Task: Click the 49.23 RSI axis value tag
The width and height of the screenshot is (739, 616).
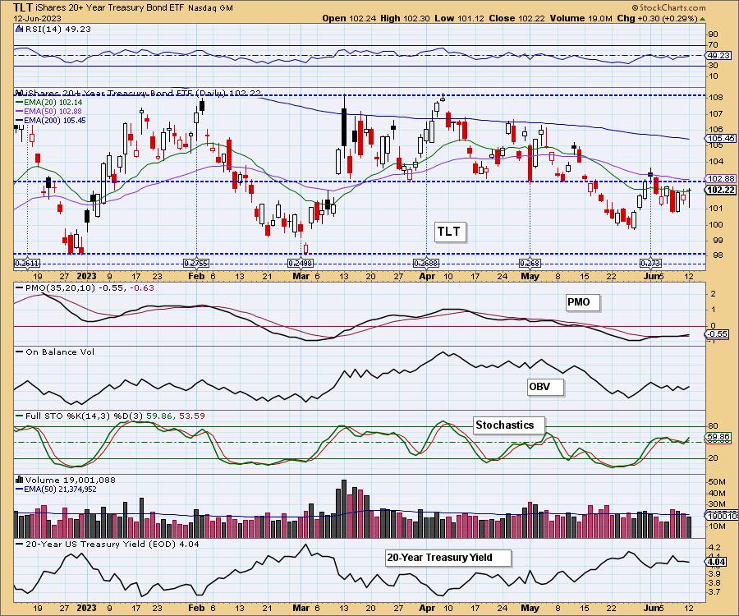Action: [718, 56]
